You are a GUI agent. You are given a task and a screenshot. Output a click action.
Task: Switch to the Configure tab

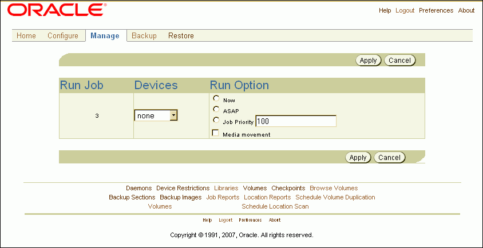pyautogui.click(x=63, y=35)
